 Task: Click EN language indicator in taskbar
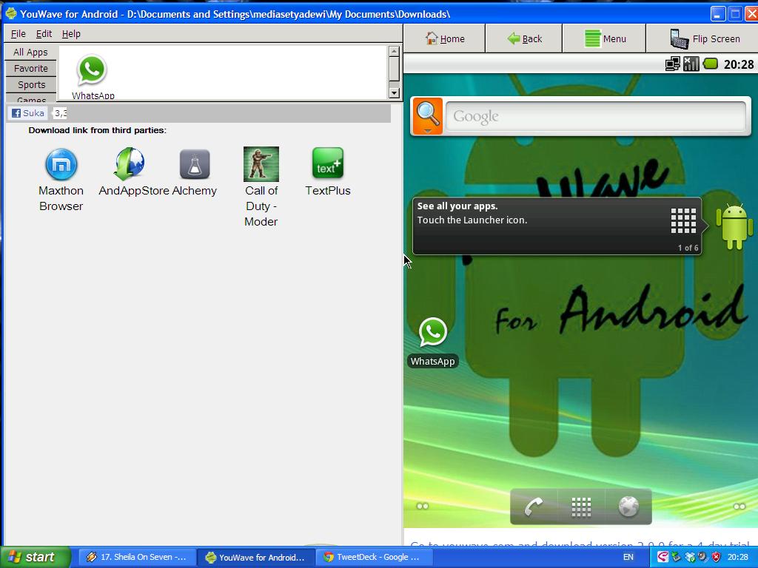(x=628, y=558)
